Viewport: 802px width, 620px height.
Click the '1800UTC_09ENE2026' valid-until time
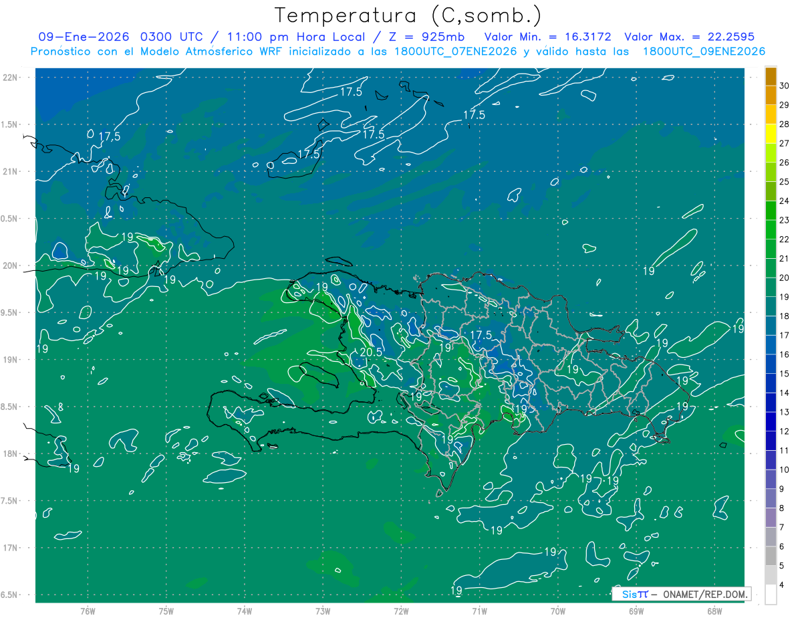[x=704, y=51]
